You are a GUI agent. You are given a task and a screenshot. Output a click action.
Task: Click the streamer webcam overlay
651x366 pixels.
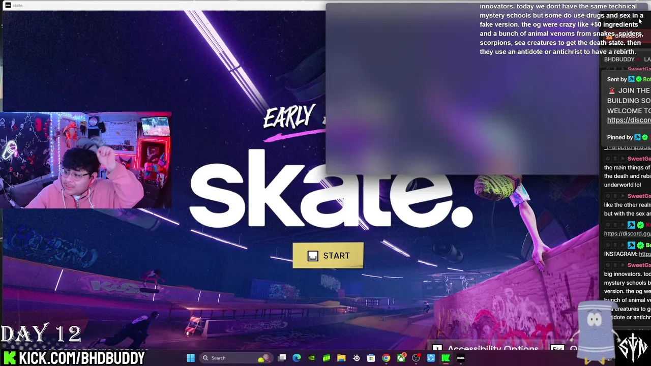coord(86,161)
